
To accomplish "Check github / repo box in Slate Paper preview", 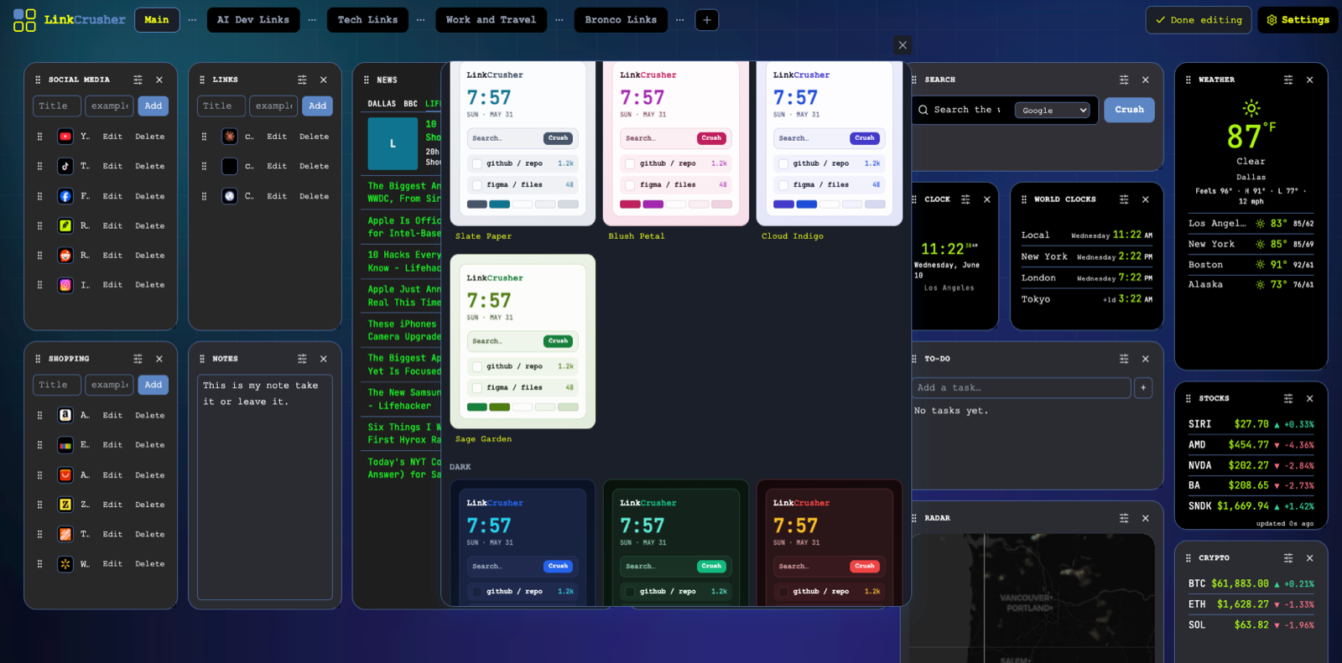I will click(x=477, y=163).
